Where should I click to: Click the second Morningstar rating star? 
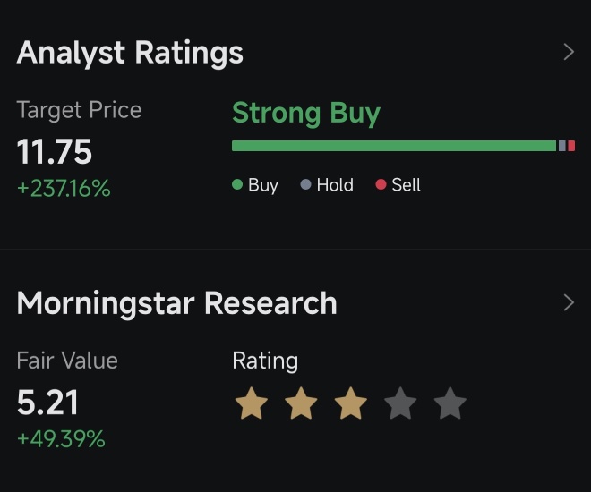(301, 404)
